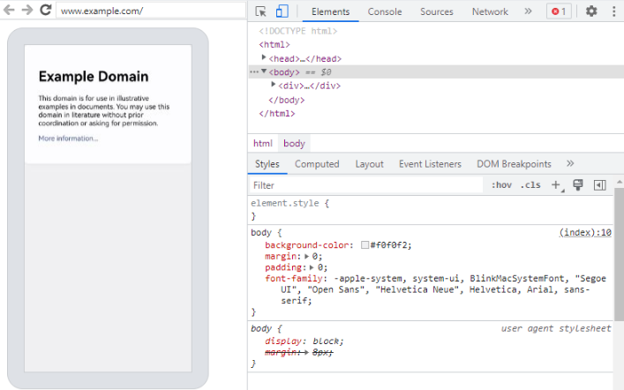Reload the page in the browser
The width and height of the screenshot is (624, 390).
point(46,11)
